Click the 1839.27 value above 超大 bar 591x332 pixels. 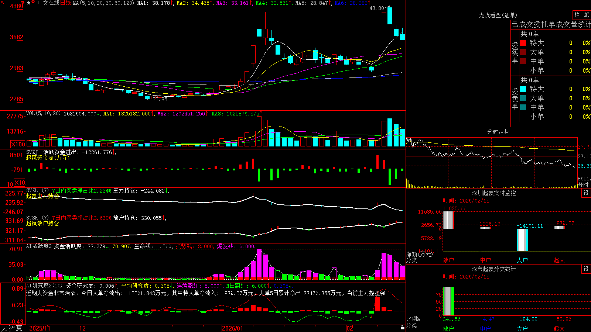tap(564, 223)
